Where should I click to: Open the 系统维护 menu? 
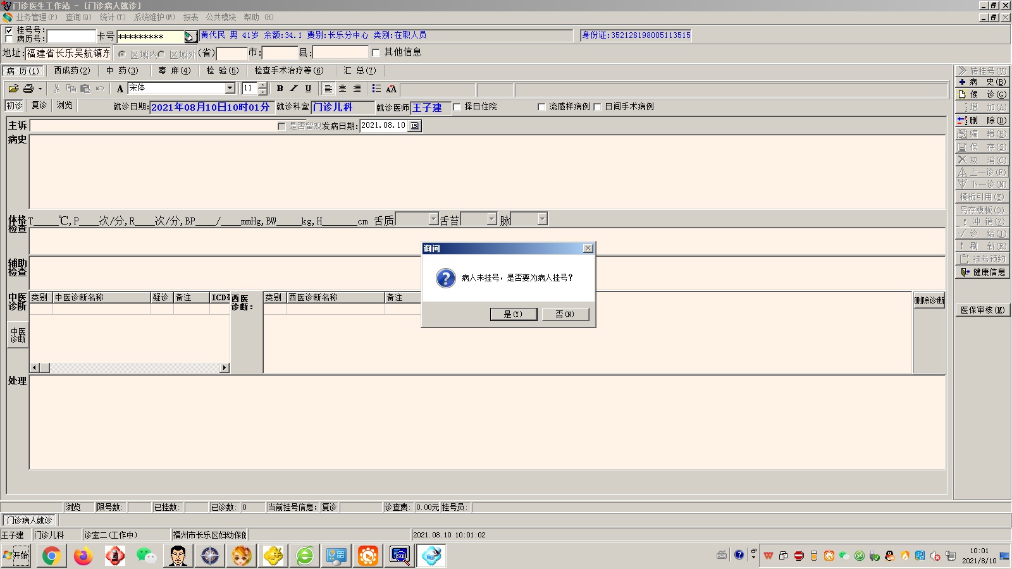click(154, 17)
